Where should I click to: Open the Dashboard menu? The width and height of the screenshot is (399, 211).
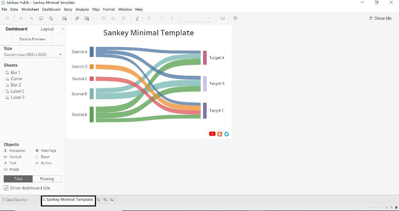coord(51,10)
